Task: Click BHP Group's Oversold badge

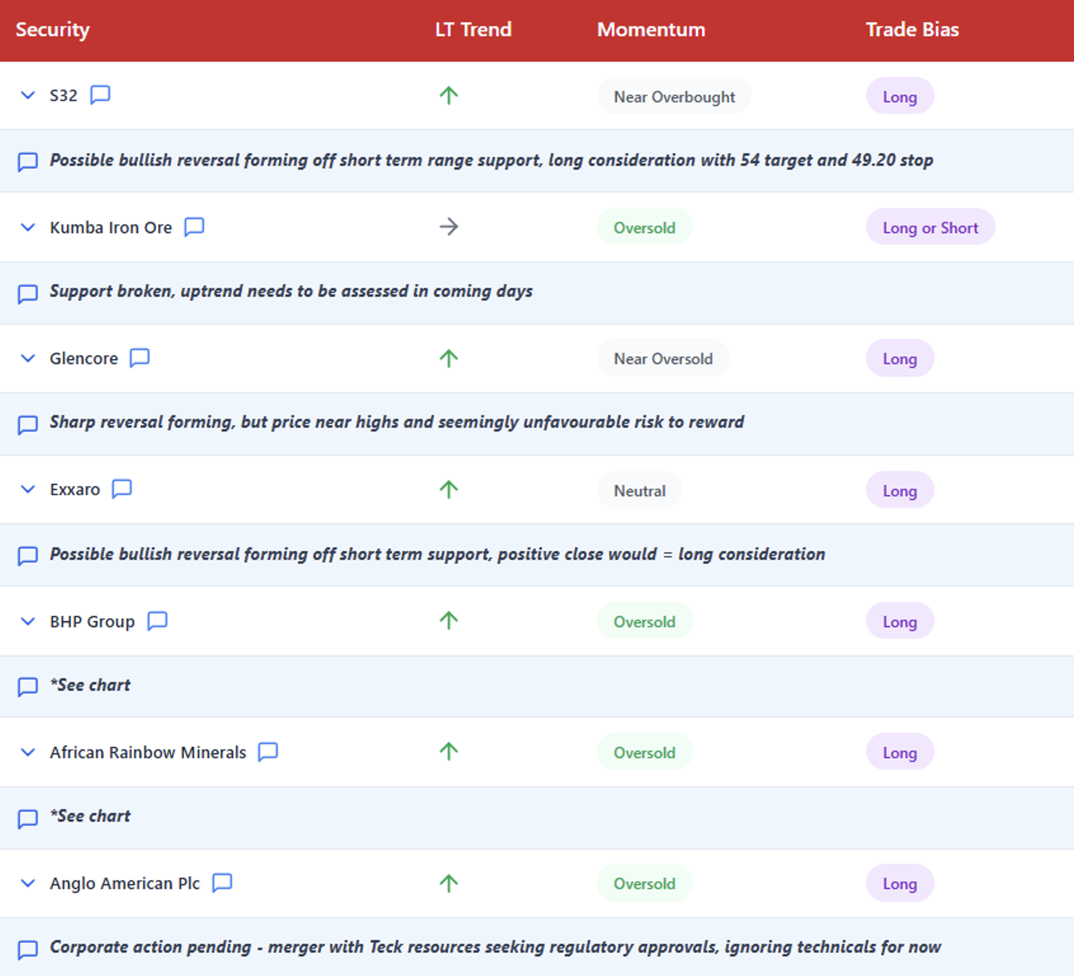Action: [644, 621]
